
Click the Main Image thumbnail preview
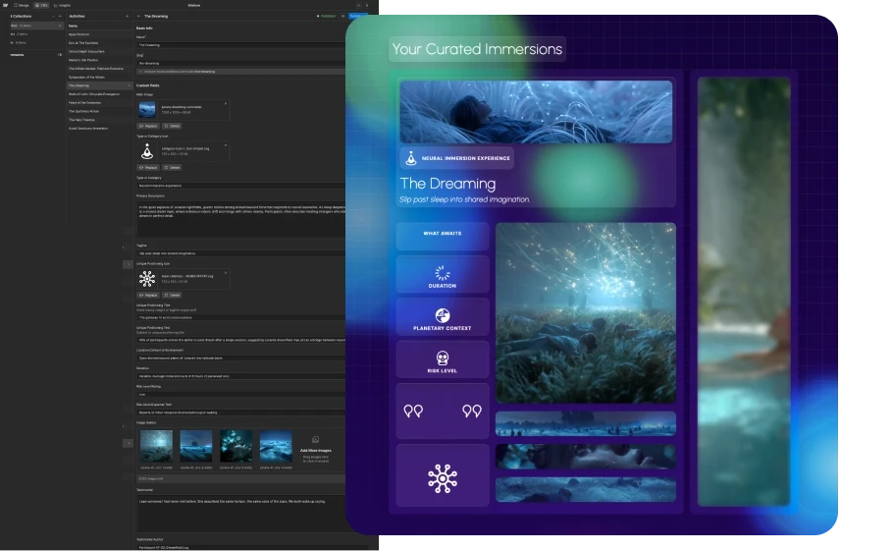click(x=147, y=110)
